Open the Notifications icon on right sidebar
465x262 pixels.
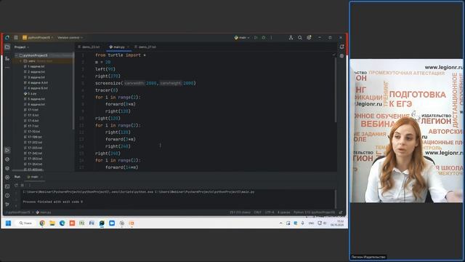click(x=341, y=47)
